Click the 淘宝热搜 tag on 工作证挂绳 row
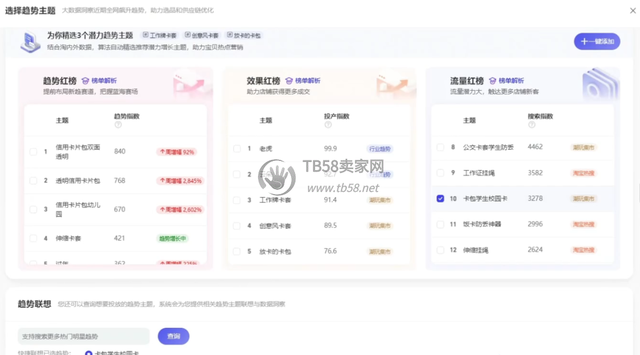This screenshot has width=640, height=355. click(x=583, y=173)
